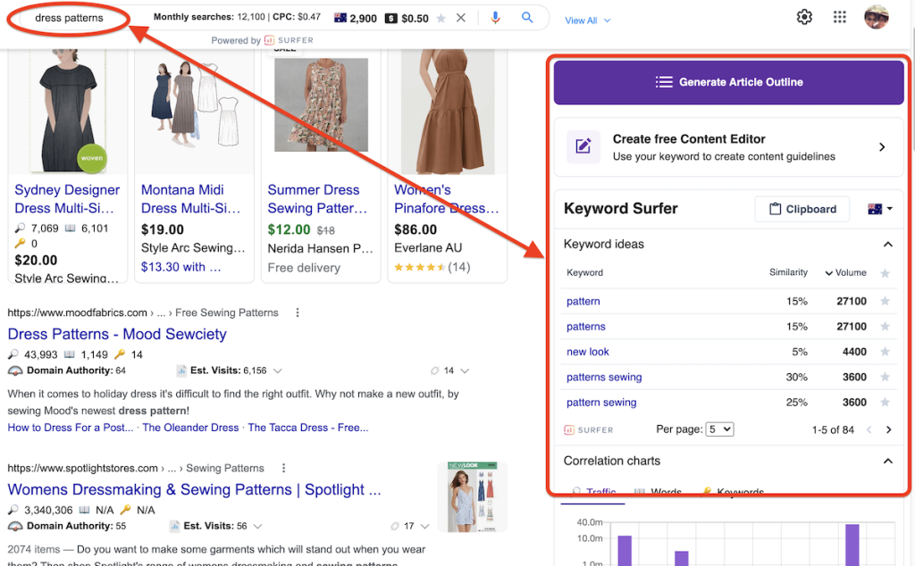
Task: Switch to the Keywords chart tab
Action: coord(733,492)
